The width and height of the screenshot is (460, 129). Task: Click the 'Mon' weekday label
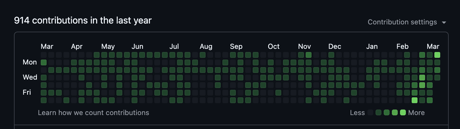point(30,62)
